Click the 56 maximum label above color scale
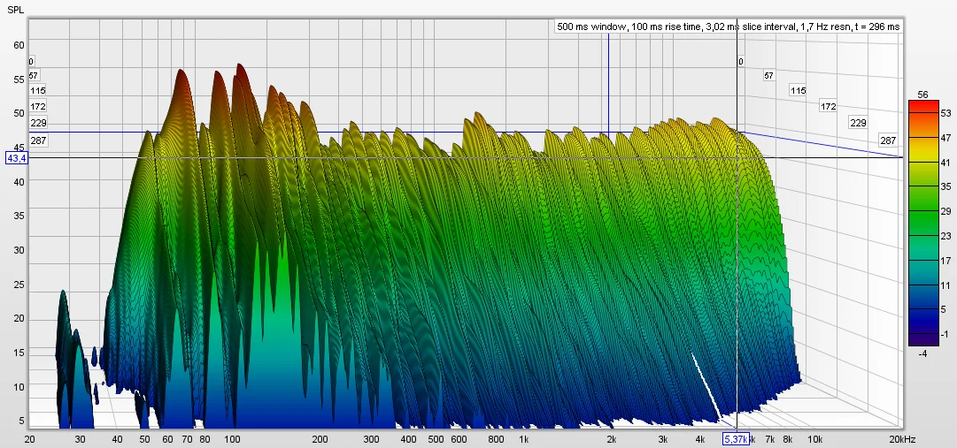The height and width of the screenshot is (448, 957). 922,95
